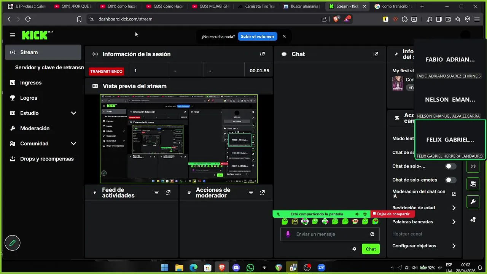Click the TRANSMITIENDO status badge
The width and height of the screenshot is (487, 274).
[106, 71]
